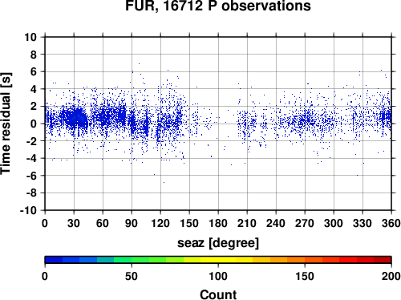
Task: Click the plot title FUR observations
Action: 218,6
